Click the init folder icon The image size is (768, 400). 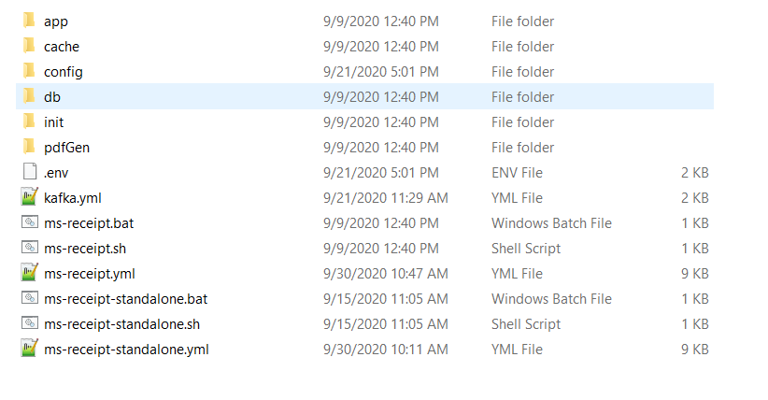pos(28,121)
